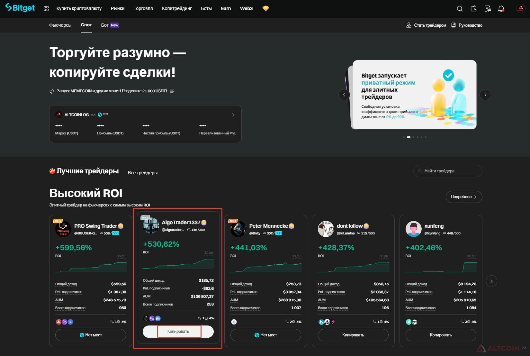Open the orders list icon in header

488,9
